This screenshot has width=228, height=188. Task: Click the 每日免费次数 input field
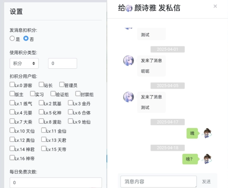(56, 183)
